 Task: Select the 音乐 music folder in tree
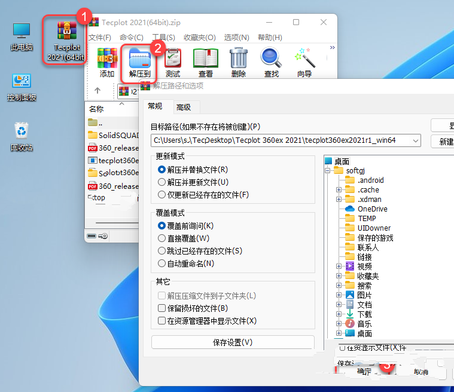coord(358,324)
